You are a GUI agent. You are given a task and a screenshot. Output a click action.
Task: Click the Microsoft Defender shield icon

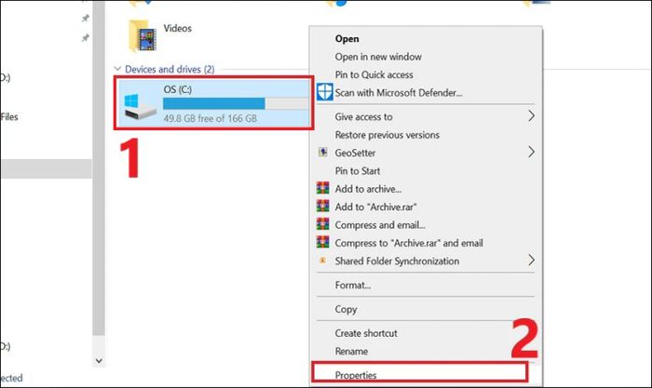pyautogui.click(x=324, y=92)
